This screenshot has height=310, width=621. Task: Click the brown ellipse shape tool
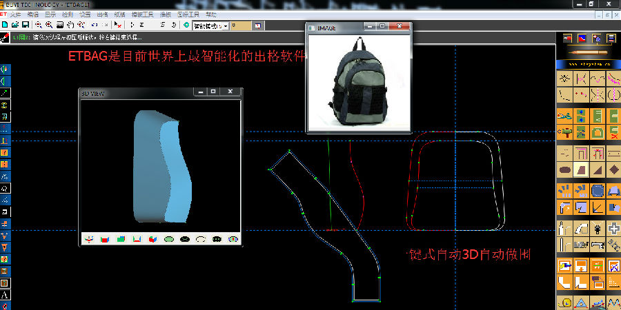click(x=565, y=169)
